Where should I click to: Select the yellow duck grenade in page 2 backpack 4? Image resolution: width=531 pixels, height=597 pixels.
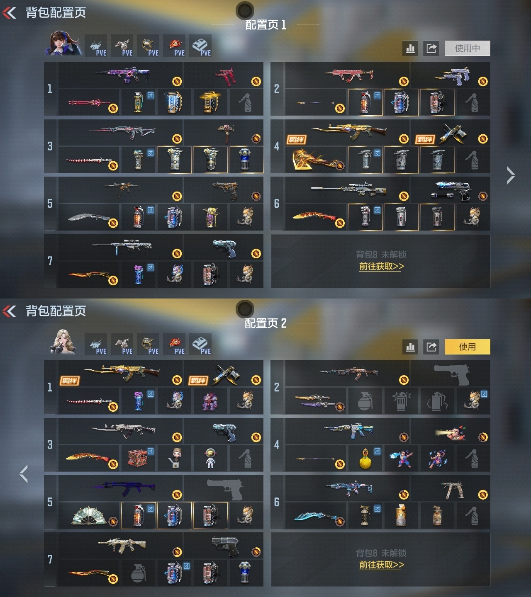coord(365,458)
